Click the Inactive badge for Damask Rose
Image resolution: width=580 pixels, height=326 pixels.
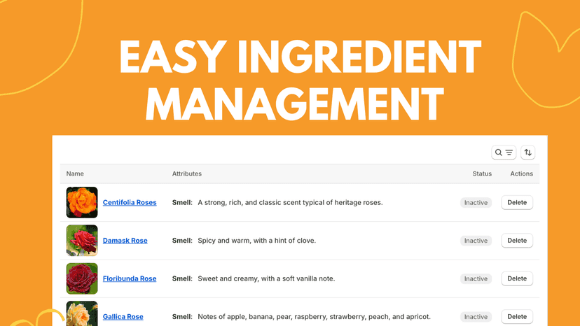476,241
